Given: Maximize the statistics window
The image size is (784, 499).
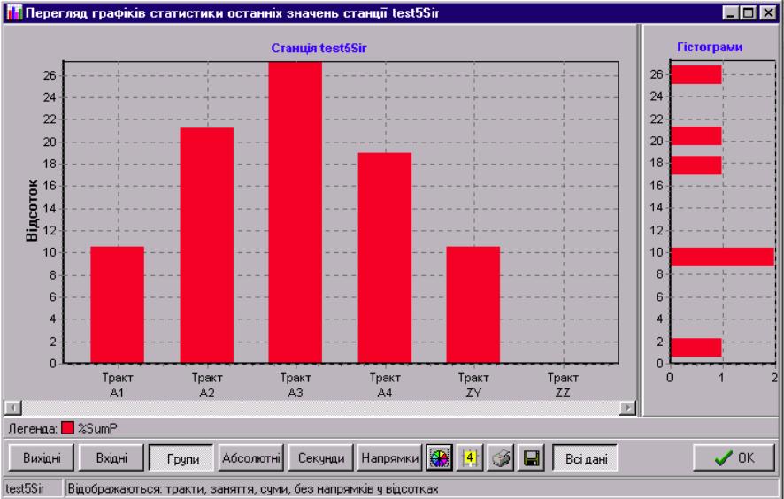Looking at the screenshot, I should pos(749,12).
